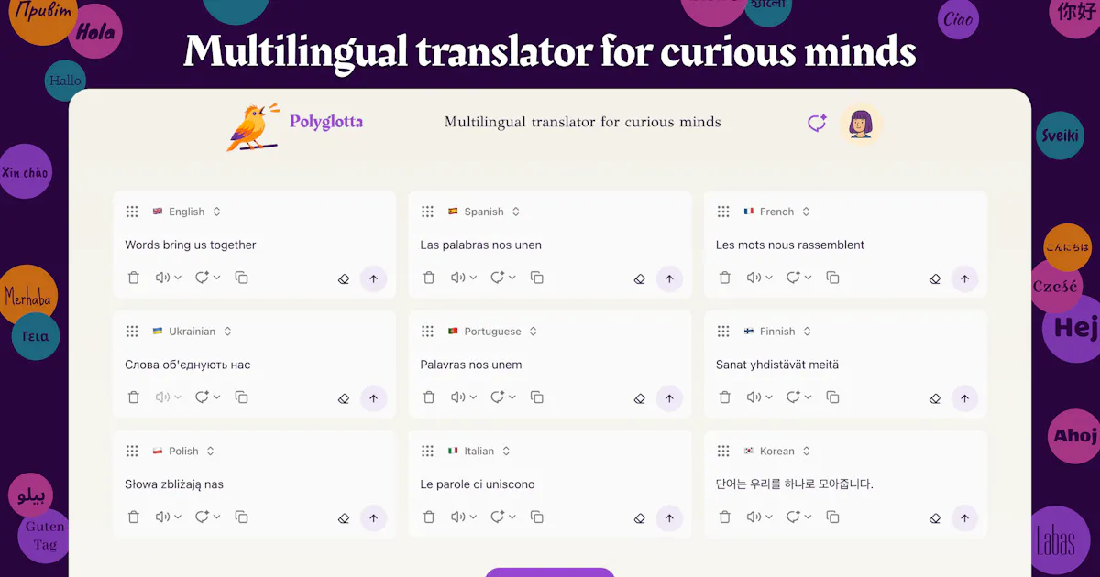The height and width of the screenshot is (577, 1100).
Task: Click the text 'Le parole ci uniscono'
Action: click(x=478, y=484)
